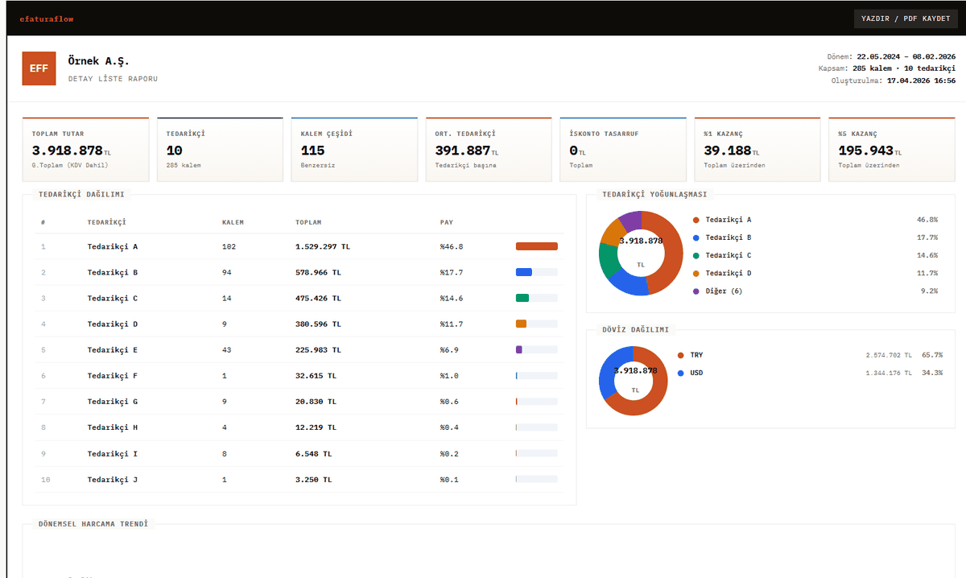966x578 pixels.
Task: Select Tedarikçi D table row name
Action: tap(113, 324)
